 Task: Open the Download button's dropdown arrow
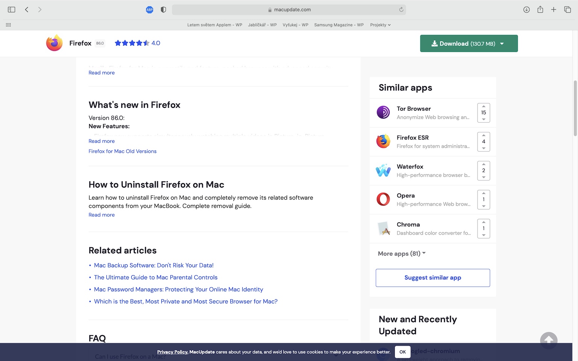tap(502, 44)
